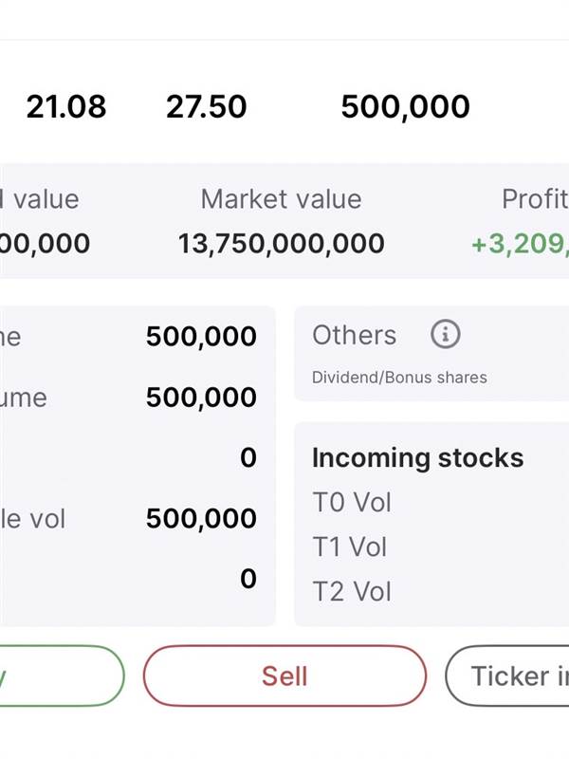569x759 pixels.
Task: Select the 500,000 figure in the top row
Action: coord(405,107)
